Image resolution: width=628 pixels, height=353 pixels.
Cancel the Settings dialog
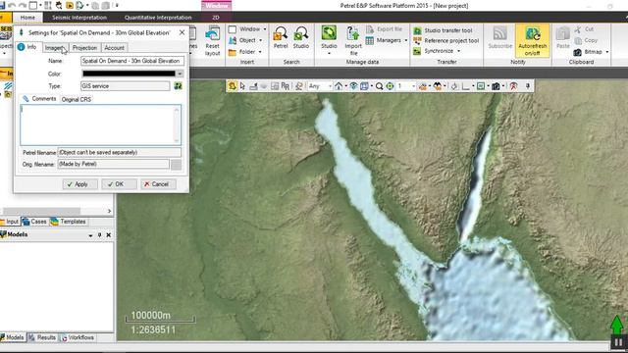158,184
